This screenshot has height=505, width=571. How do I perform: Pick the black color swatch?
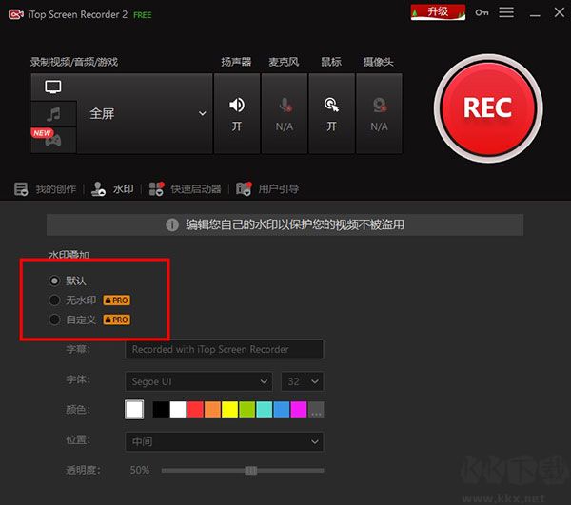161,410
